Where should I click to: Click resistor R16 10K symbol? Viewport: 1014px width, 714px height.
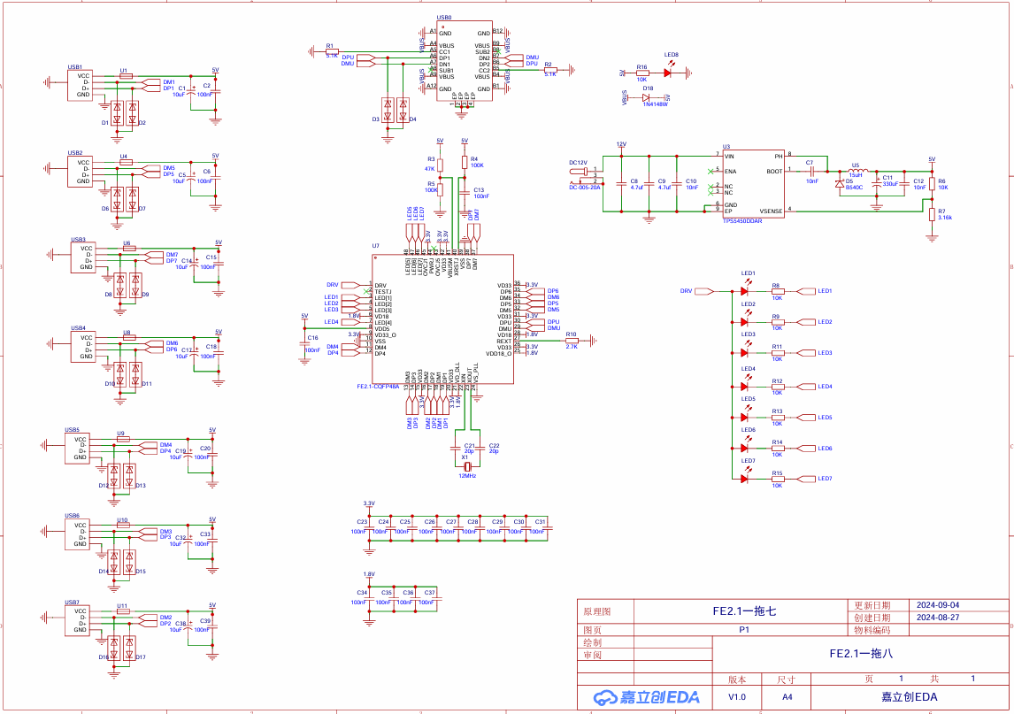[x=642, y=73]
